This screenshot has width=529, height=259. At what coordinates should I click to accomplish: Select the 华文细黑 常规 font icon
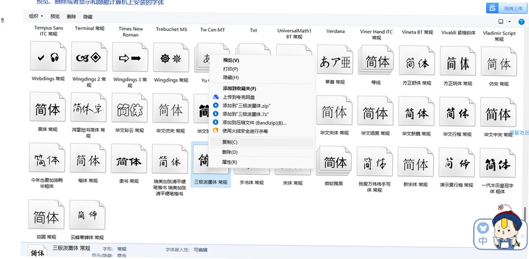tap(375, 111)
